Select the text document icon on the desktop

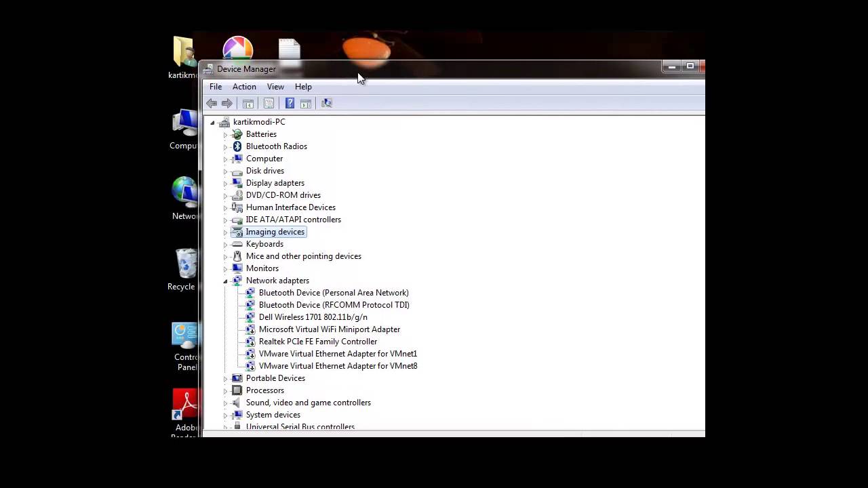pyautogui.click(x=290, y=52)
